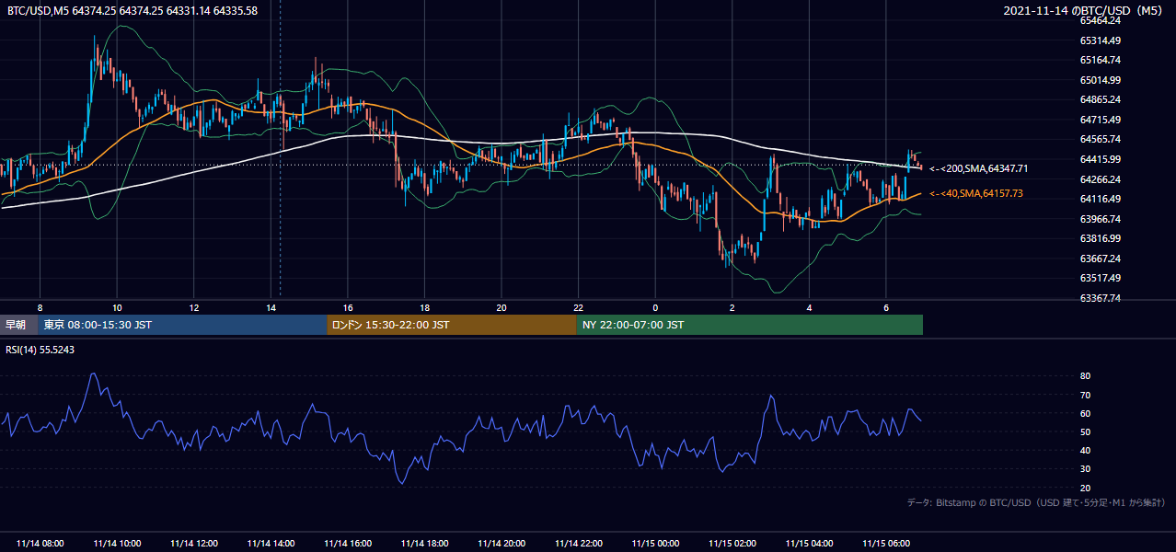Click price axis value 64116.49
Viewport: 1176px width, 552px height.
point(1100,199)
